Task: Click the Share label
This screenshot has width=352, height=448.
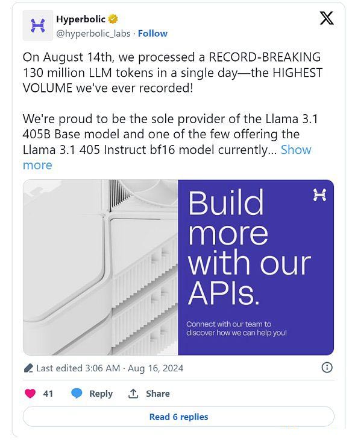Action: tap(158, 394)
